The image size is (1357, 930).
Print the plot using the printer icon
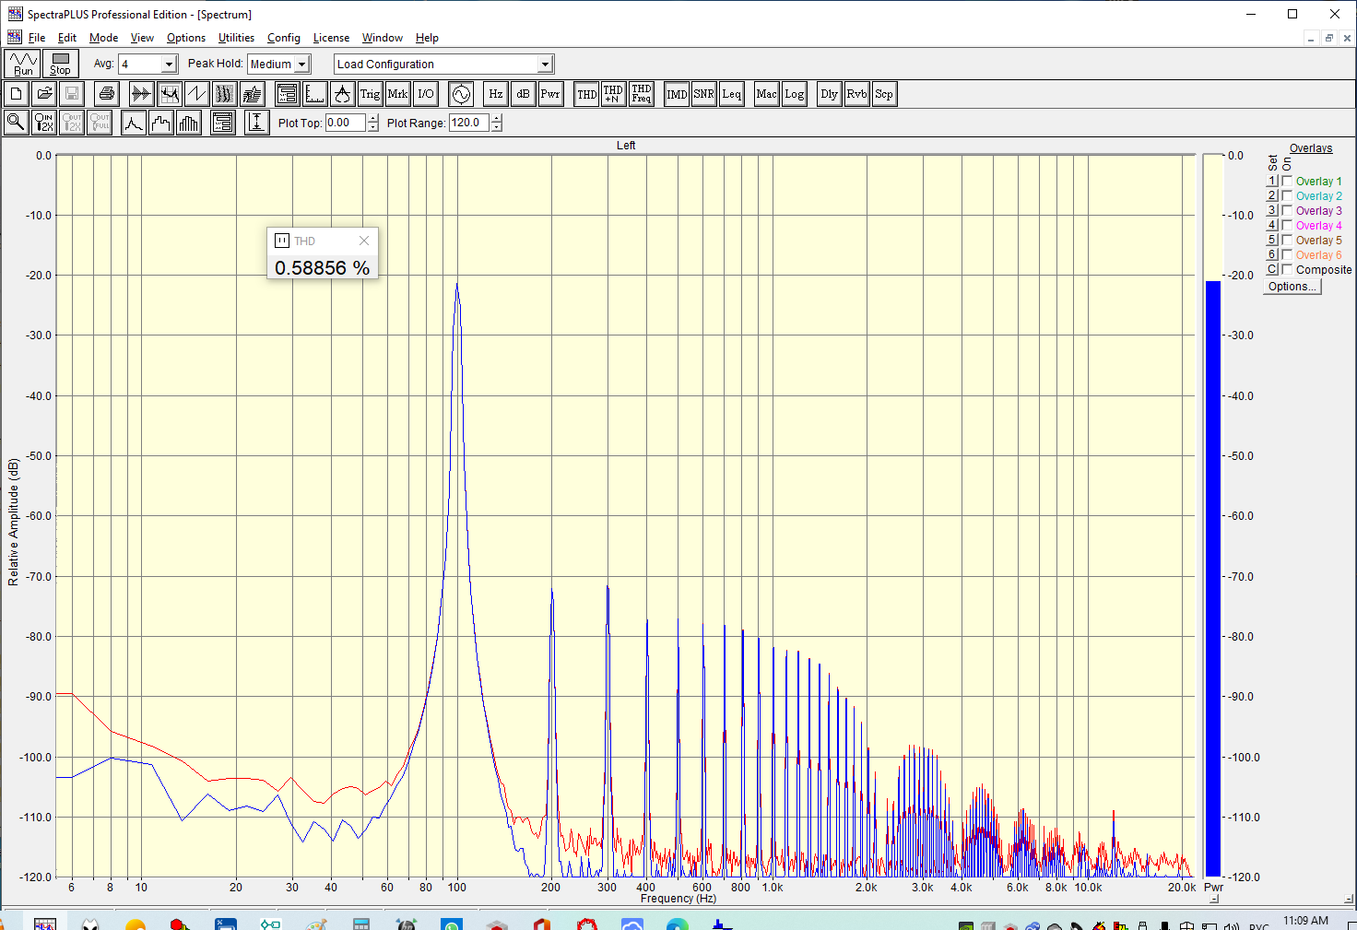(107, 94)
